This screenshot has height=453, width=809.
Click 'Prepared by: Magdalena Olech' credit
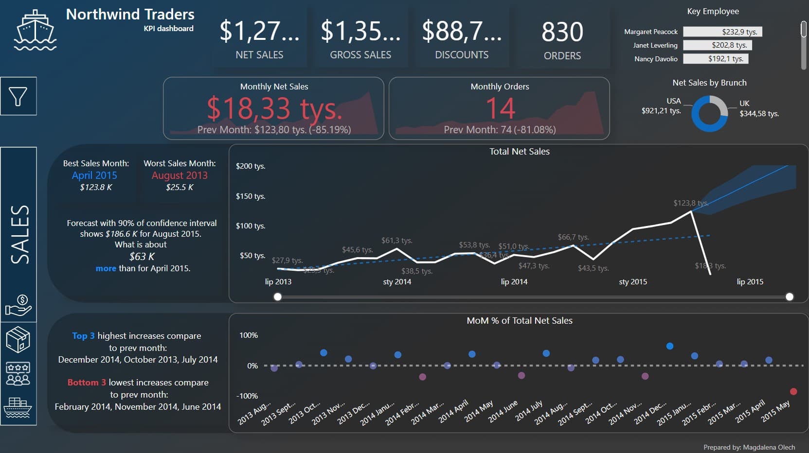749,447
